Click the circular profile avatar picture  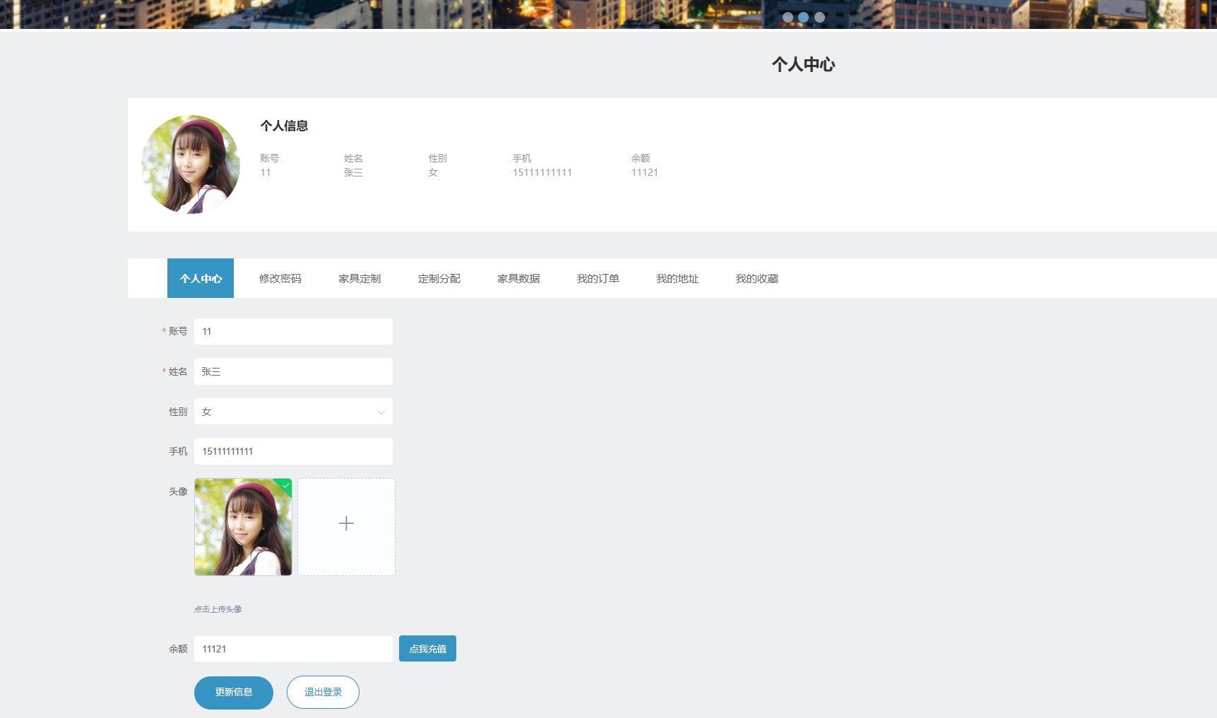(191, 164)
